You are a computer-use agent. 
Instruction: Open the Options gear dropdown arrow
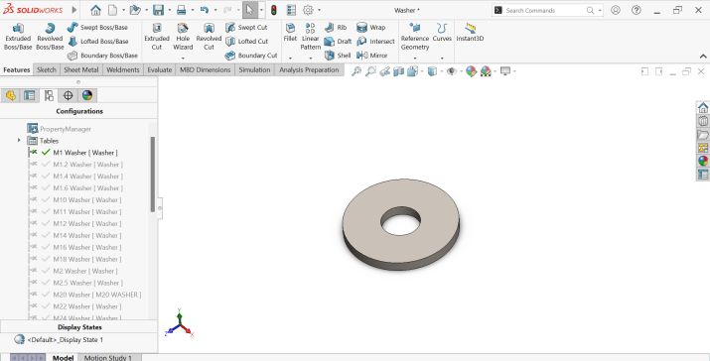(x=319, y=10)
